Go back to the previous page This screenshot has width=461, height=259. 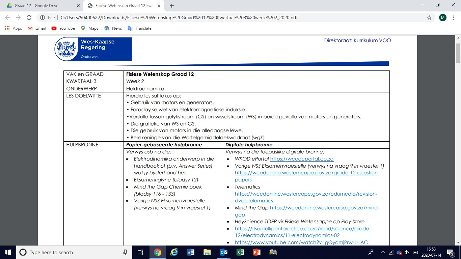click(x=7, y=18)
